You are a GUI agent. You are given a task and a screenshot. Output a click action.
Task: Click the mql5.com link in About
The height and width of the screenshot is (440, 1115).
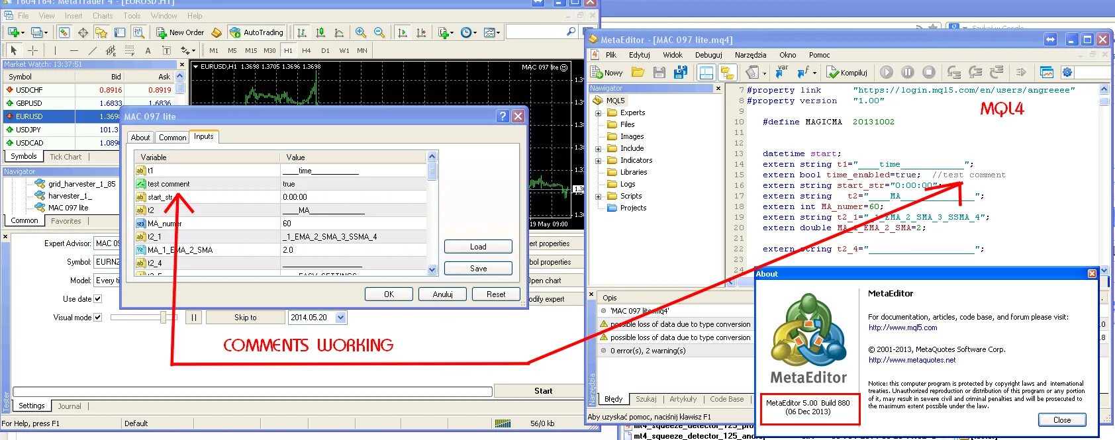902,328
